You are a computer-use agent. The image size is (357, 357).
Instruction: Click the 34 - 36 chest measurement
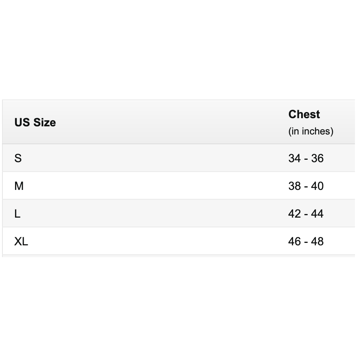click(306, 158)
